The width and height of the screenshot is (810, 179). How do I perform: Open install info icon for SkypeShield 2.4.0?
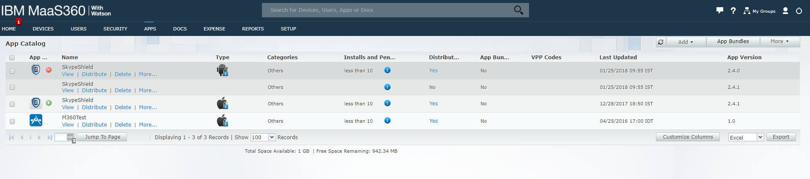(387, 70)
